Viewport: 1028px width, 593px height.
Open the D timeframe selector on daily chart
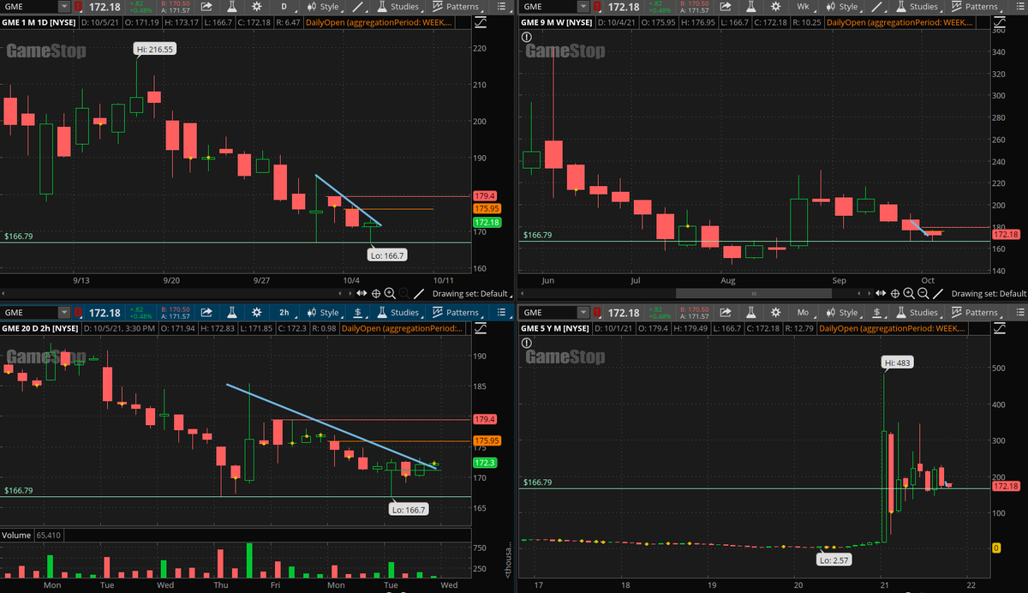pyautogui.click(x=284, y=7)
